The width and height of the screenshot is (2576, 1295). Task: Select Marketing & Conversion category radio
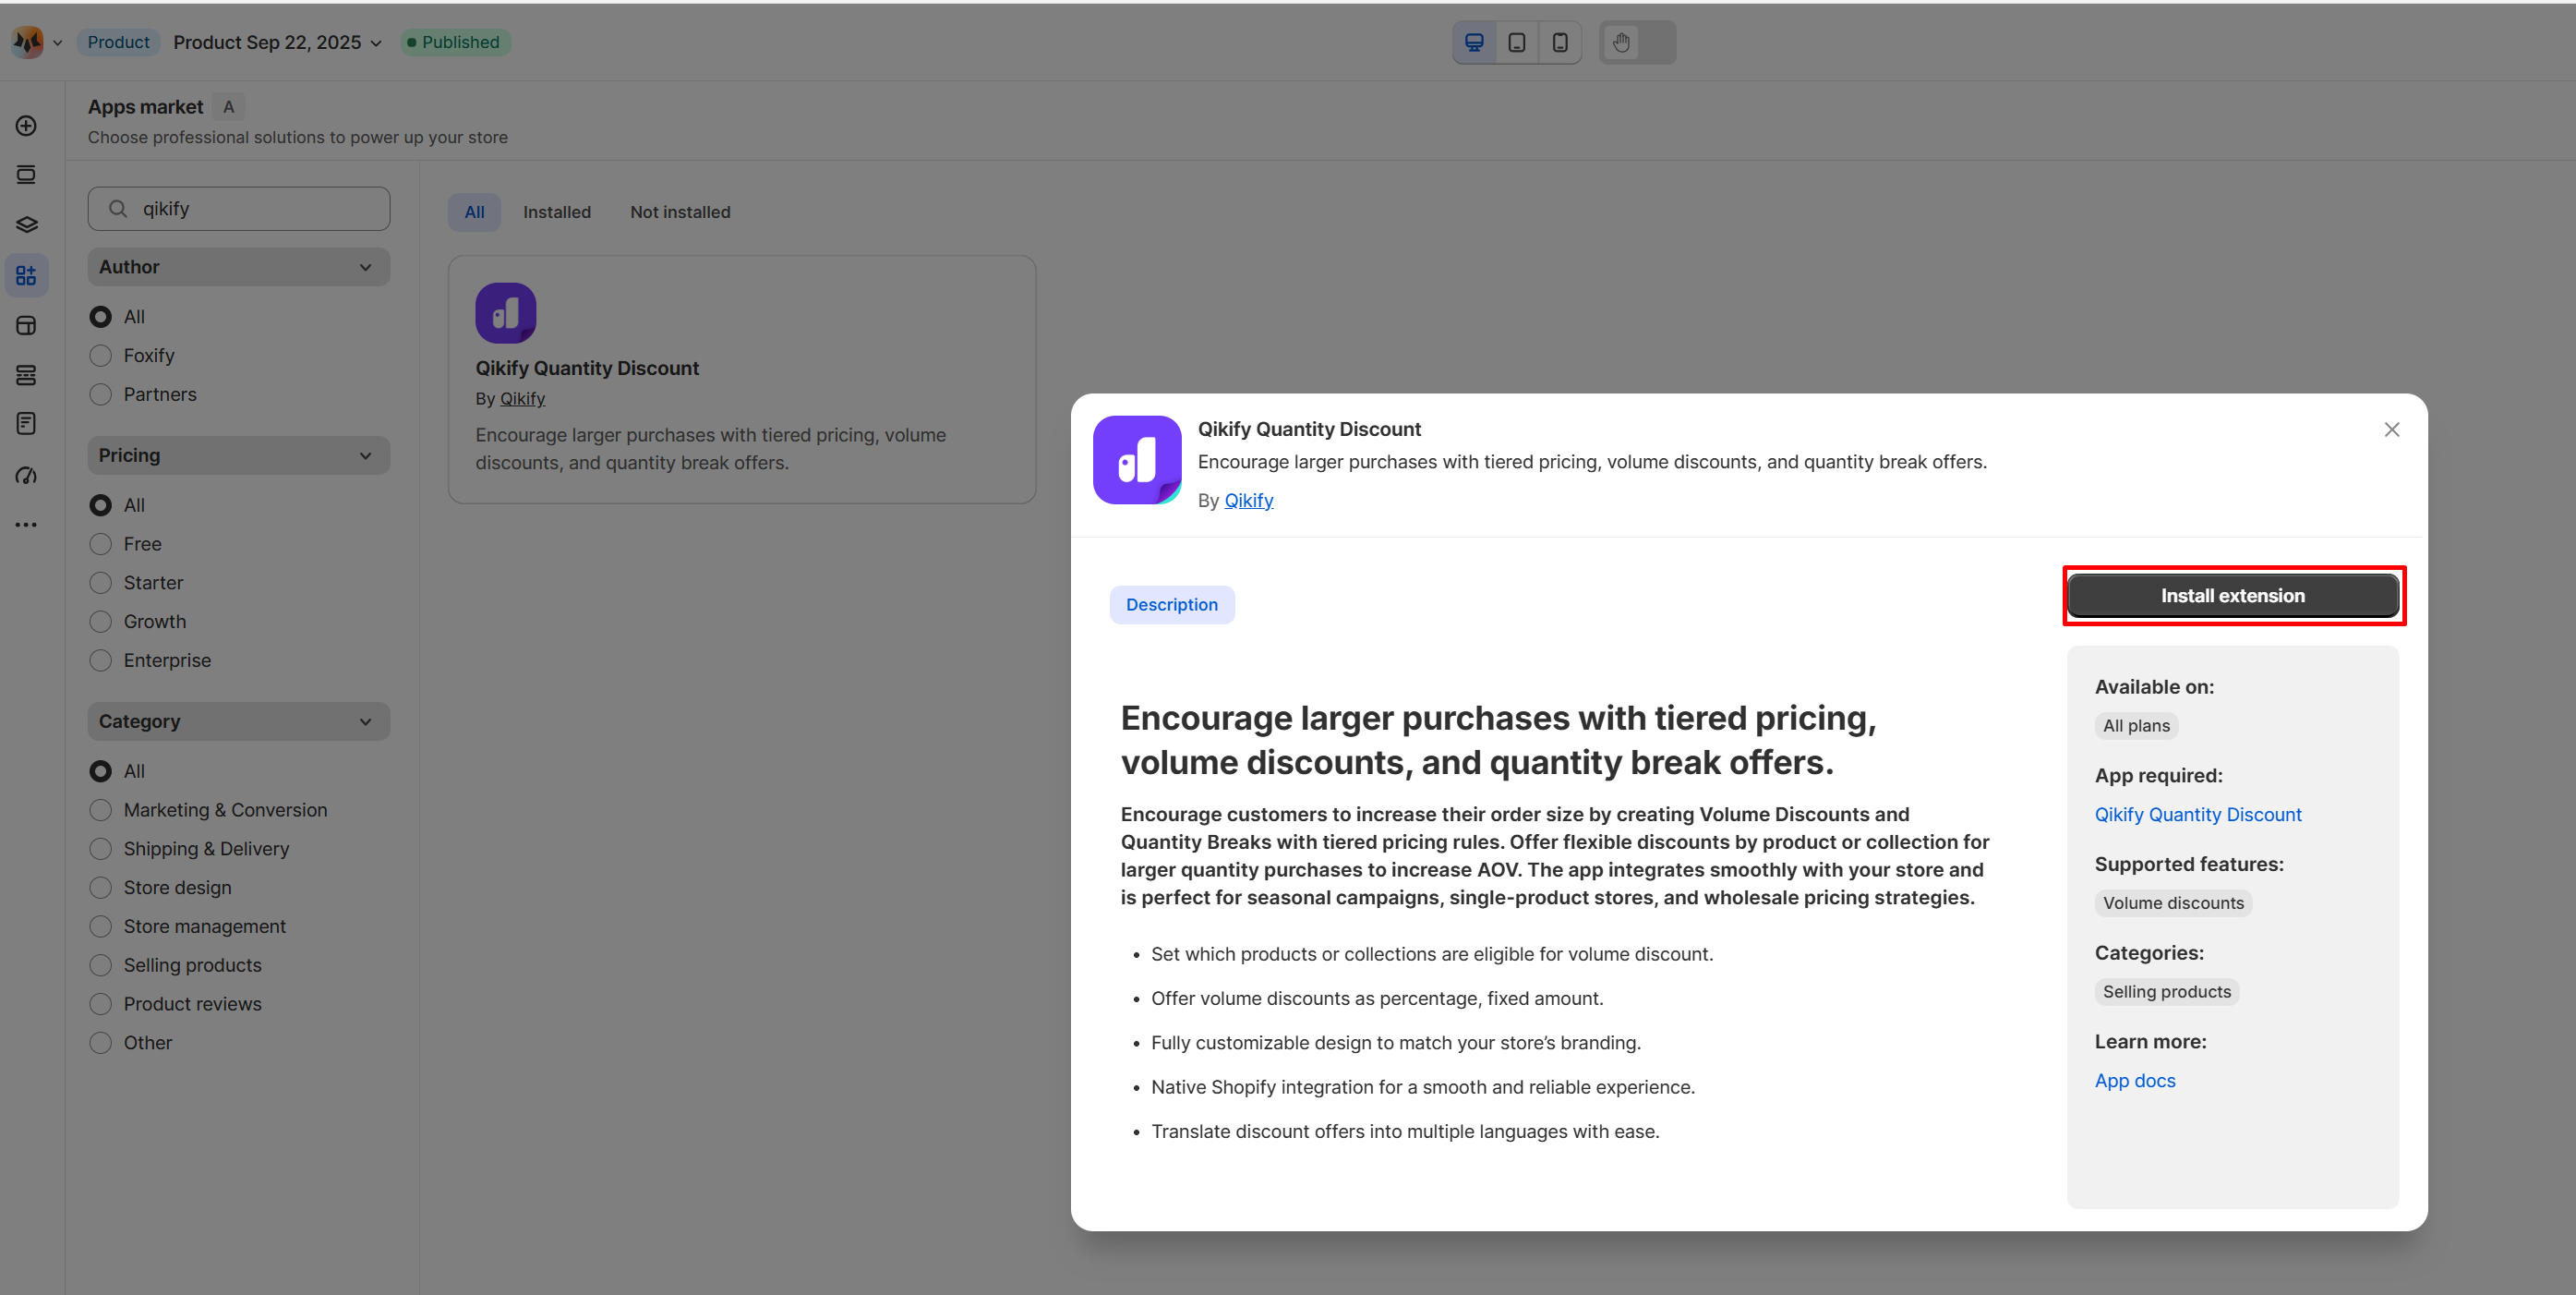100,810
